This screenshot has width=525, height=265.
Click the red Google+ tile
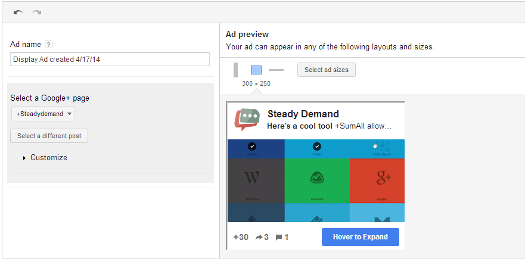pyautogui.click(x=377, y=179)
